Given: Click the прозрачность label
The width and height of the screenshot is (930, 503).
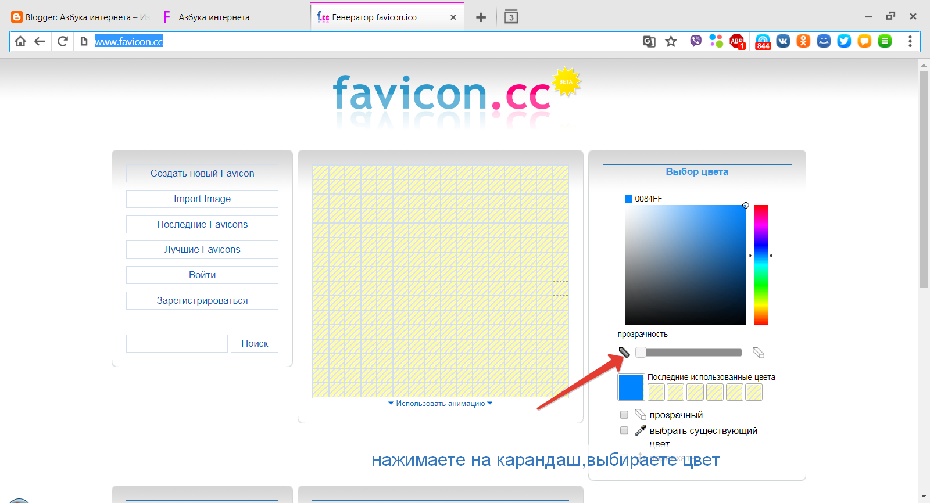Looking at the screenshot, I should pos(643,334).
